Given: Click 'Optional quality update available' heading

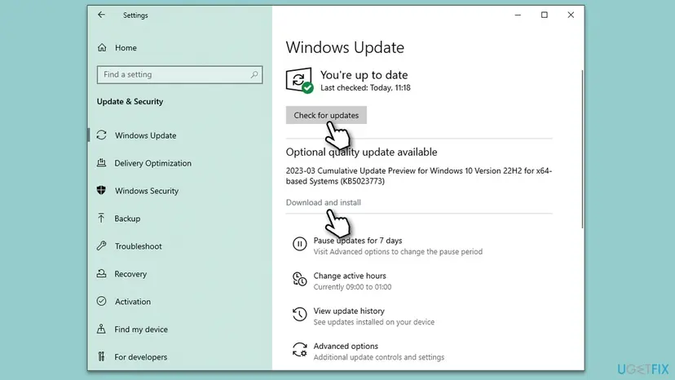Looking at the screenshot, I should [361, 152].
